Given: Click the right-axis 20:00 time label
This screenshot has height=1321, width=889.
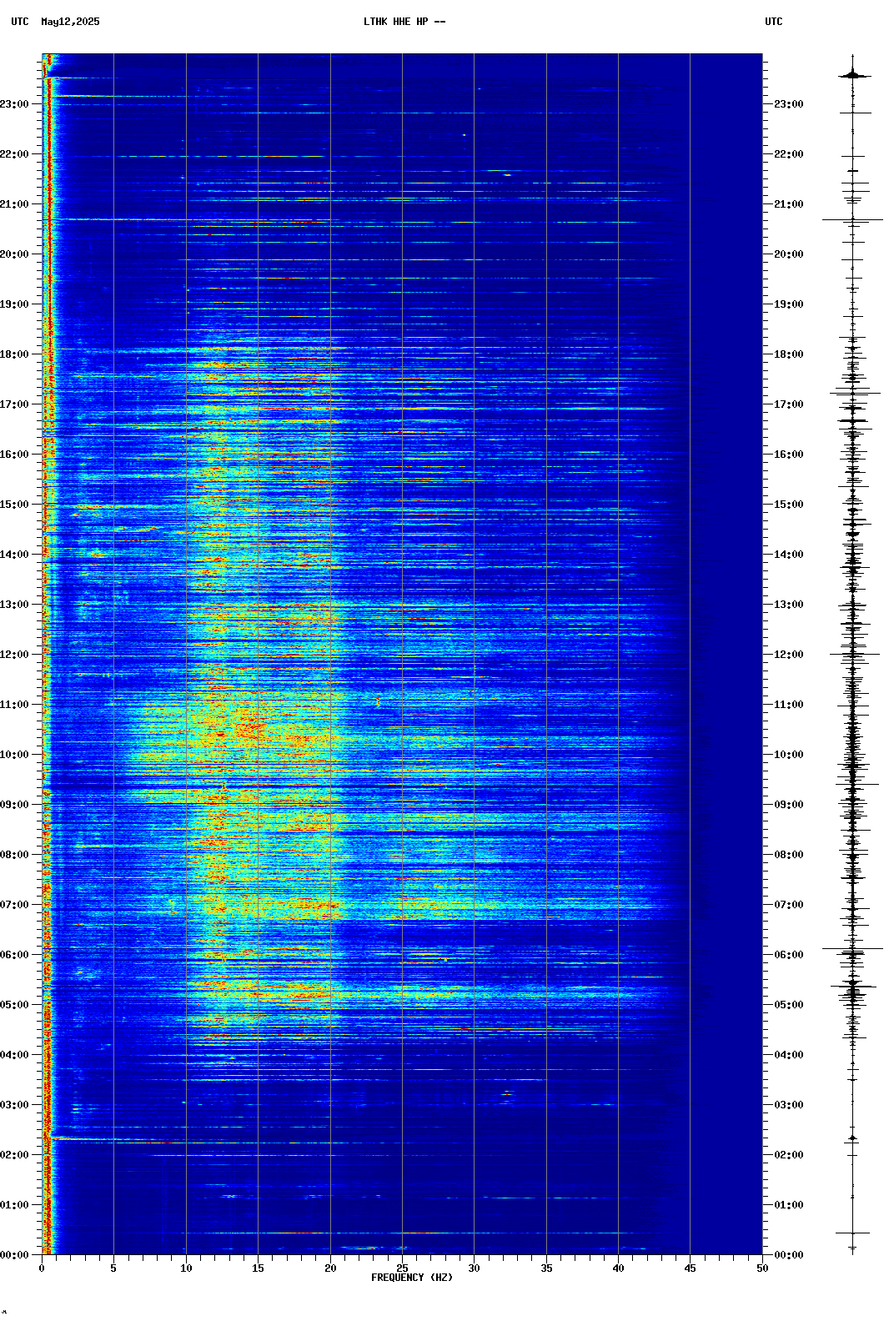Looking at the screenshot, I should [x=789, y=254].
